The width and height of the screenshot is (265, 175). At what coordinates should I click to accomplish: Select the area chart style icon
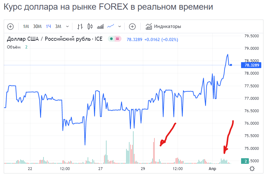(x=100, y=26)
